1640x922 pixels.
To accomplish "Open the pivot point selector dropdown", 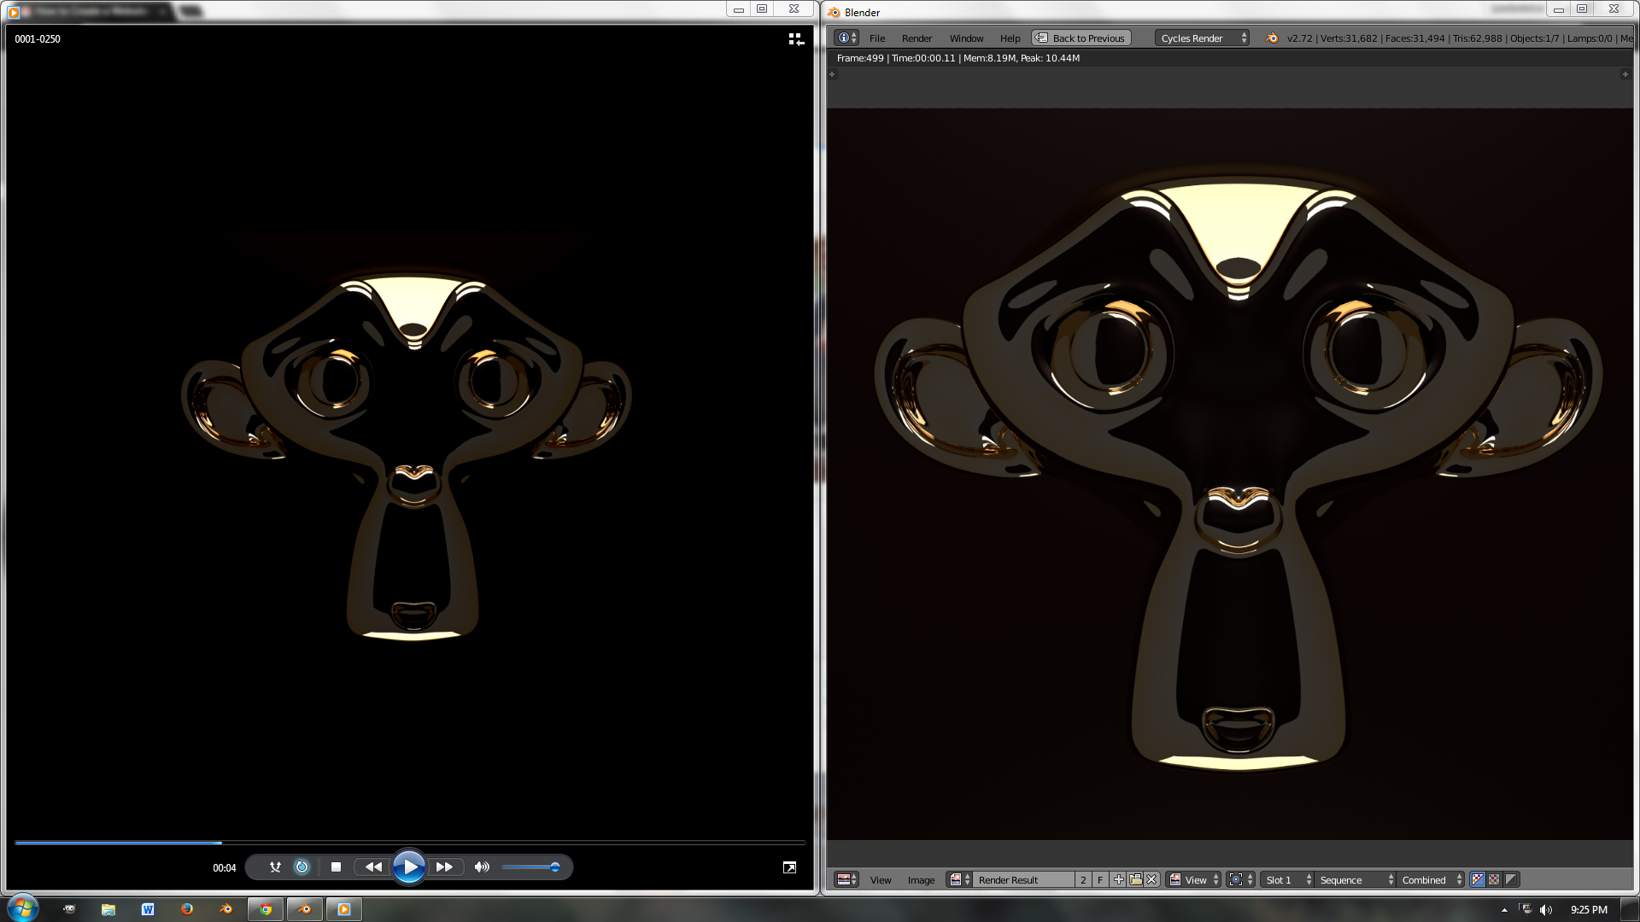I will click(1241, 880).
